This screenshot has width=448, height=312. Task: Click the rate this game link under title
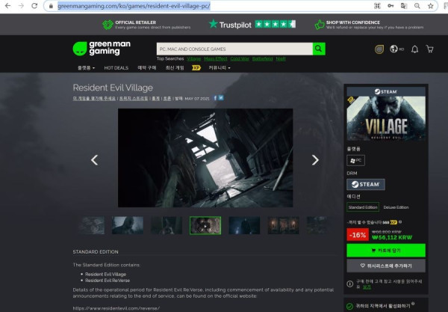pyautogui.click(x=94, y=98)
